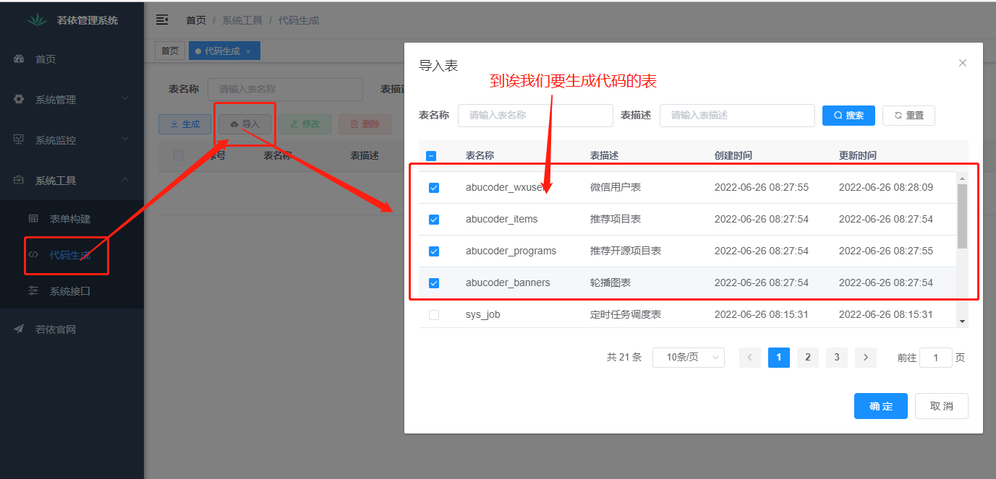This screenshot has width=996, height=479.
Task: Focus the 表名称 input in the dialog
Action: pos(535,116)
